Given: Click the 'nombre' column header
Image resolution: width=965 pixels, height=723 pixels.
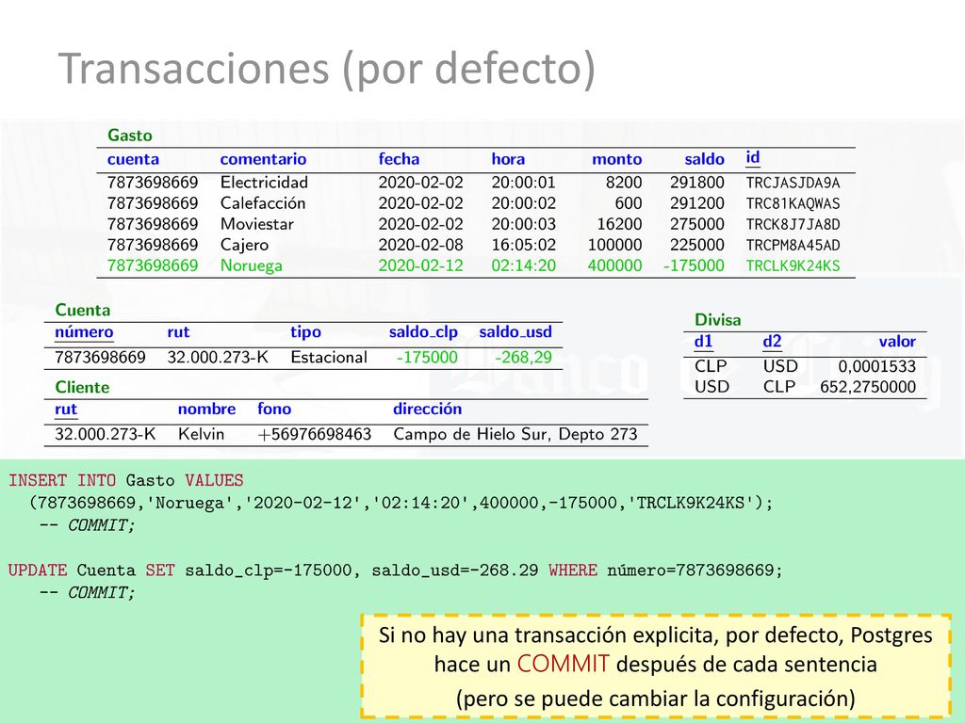Looking at the screenshot, I should (x=206, y=410).
